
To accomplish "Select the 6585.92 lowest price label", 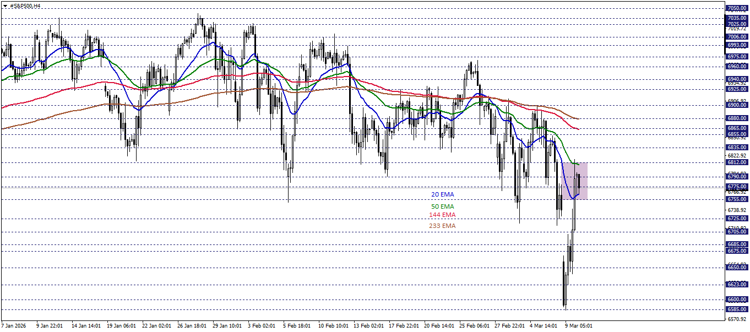I will [x=736, y=308].
